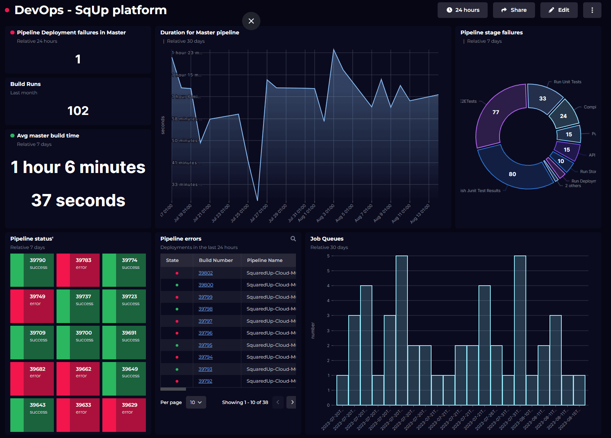Click the Share button
The image size is (611, 438).
pos(514,10)
